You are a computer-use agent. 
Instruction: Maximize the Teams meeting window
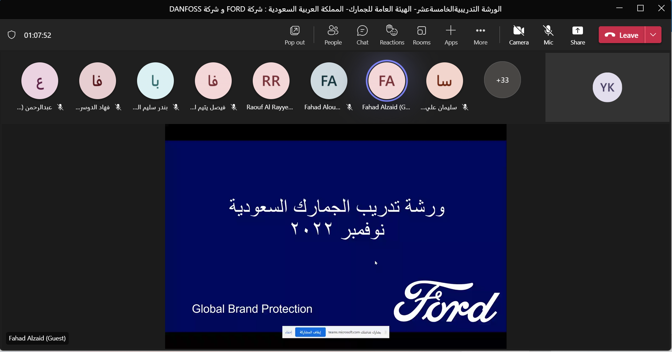[x=640, y=8]
